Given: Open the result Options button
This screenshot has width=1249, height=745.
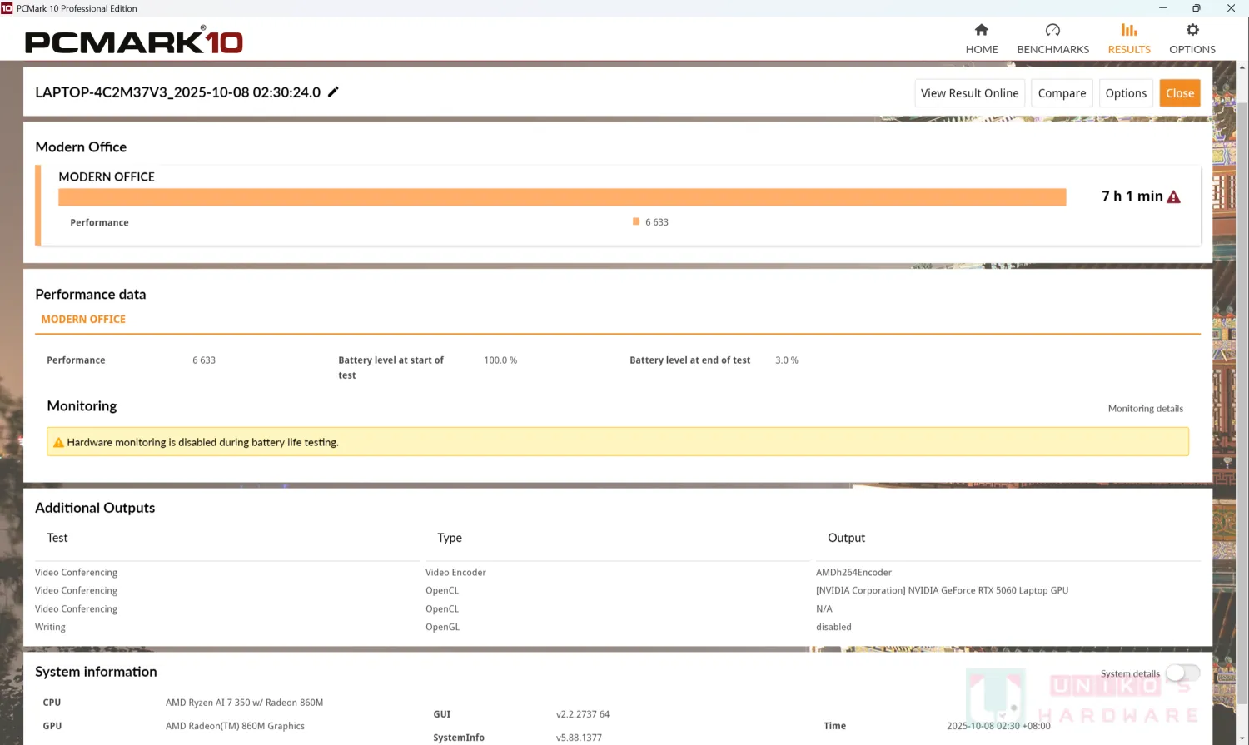Looking at the screenshot, I should click(1126, 93).
